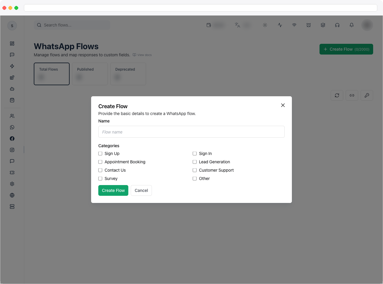Open the Facebook icon in the sidebar
Image resolution: width=383 pixels, height=284 pixels.
12,139
